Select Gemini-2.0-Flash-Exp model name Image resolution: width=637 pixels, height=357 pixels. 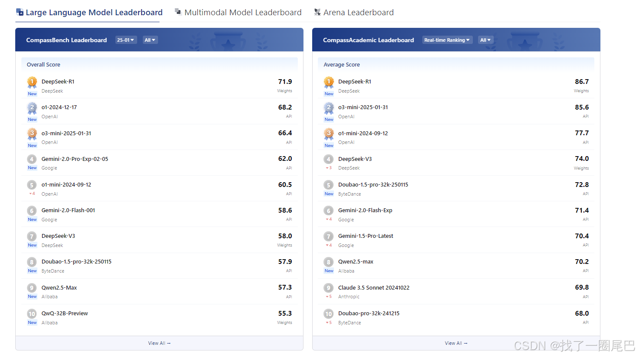pos(365,210)
